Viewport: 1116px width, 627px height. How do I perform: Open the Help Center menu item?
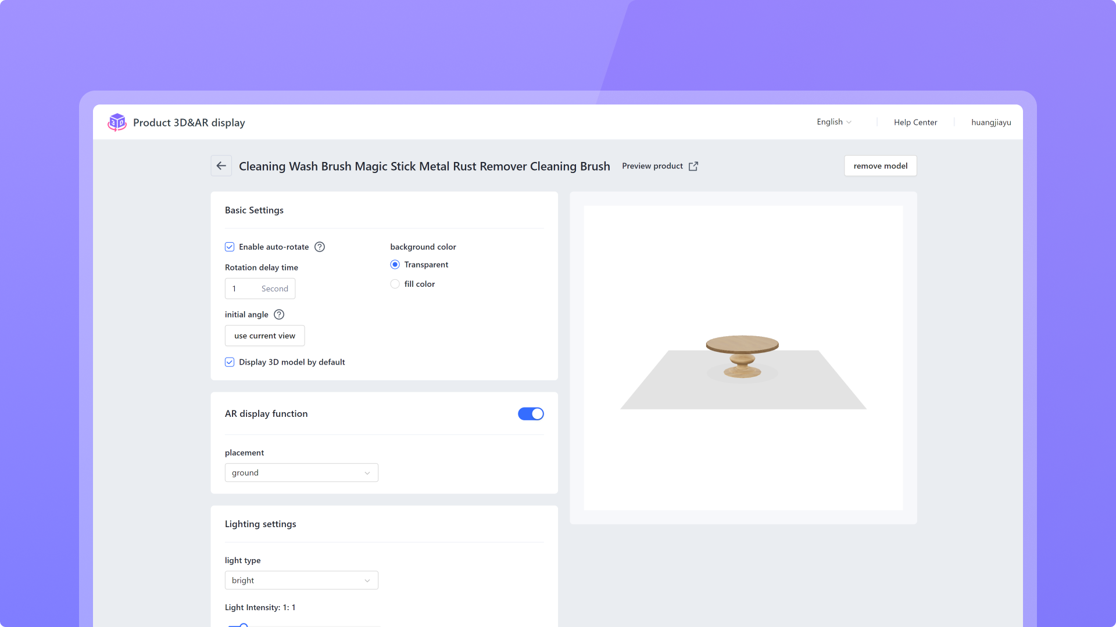click(915, 122)
